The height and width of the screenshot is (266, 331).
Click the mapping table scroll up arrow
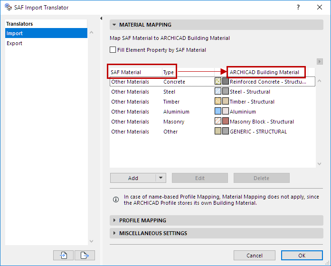click(320, 81)
